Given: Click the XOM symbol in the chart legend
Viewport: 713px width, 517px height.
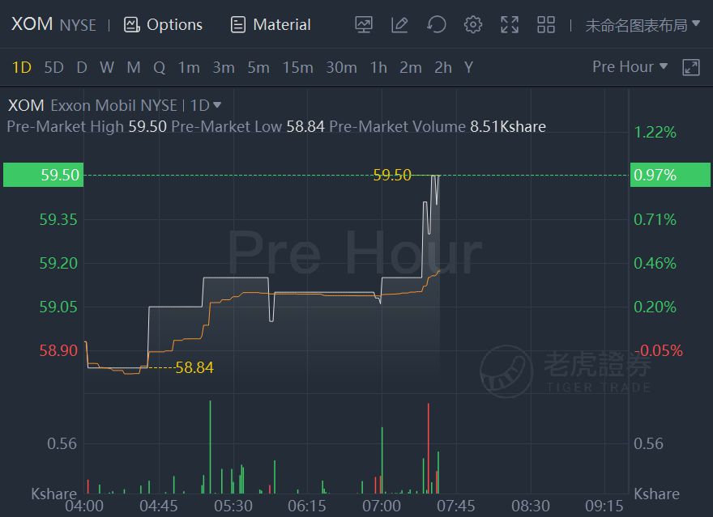Looking at the screenshot, I should coord(26,105).
